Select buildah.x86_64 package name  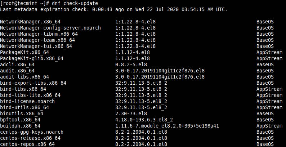point(20,126)
